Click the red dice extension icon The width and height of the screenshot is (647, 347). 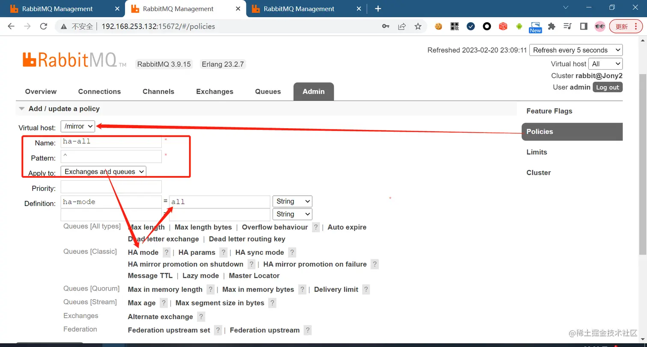point(503,26)
